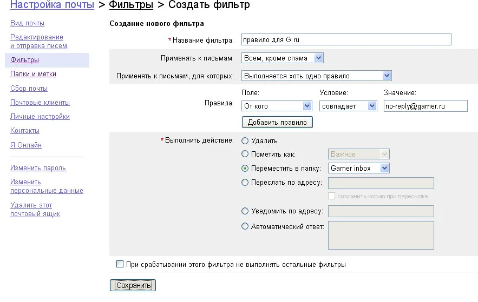
Task: Choose the "Пометить как" action option
Action: point(245,155)
